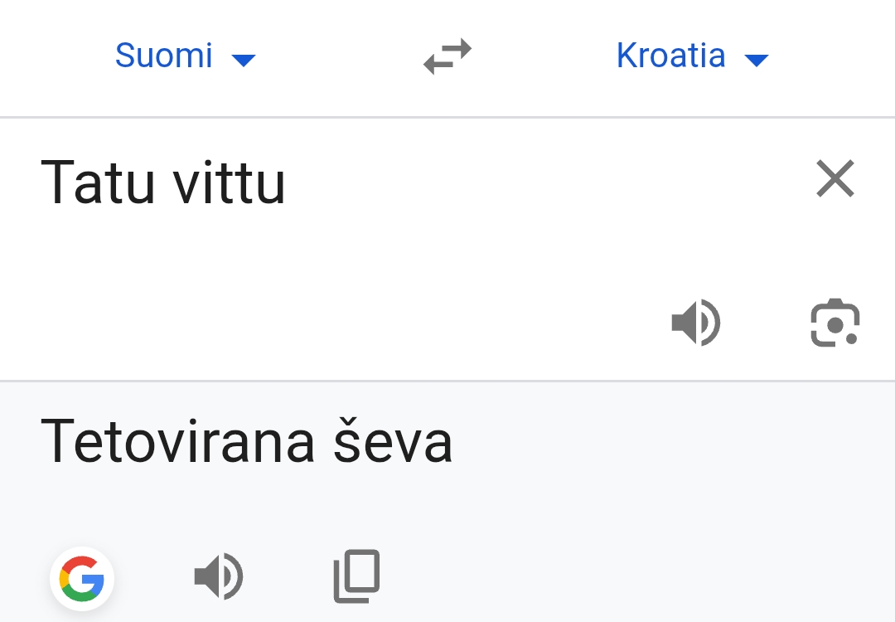Viewport: 895px width, 622px height.
Task: Click the word 'Tetovirana' in the result
Action: coord(177,441)
